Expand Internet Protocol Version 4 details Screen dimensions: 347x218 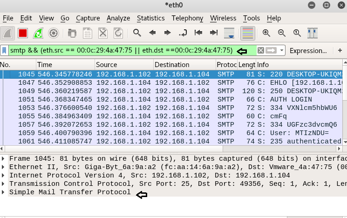click(3, 175)
